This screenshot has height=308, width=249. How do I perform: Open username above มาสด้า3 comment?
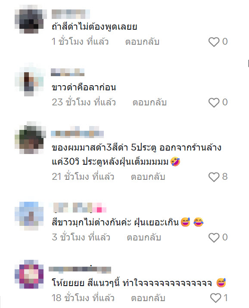[77, 132]
